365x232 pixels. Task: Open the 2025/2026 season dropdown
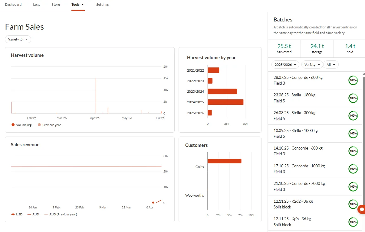click(285, 65)
